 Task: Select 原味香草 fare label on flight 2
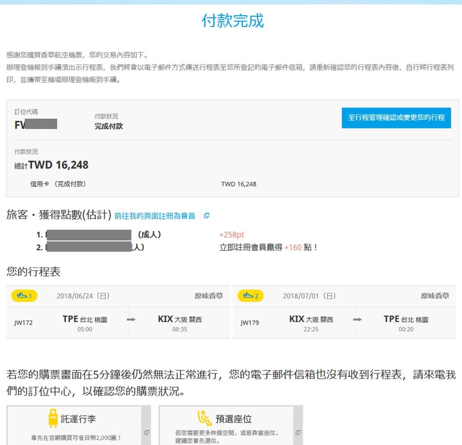pyautogui.click(x=435, y=296)
